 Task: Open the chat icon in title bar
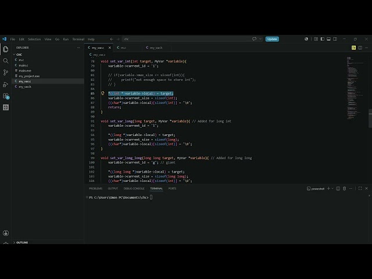(255, 39)
